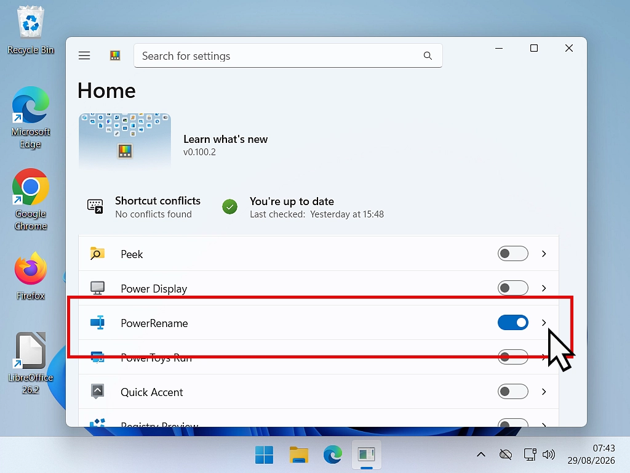This screenshot has height=473, width=630.
Task: Click the PowerRename module icon
Action: tap(97, 323)
